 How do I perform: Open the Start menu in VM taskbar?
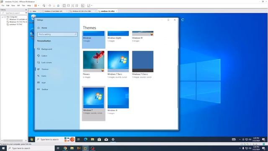[x=32, y=139]
